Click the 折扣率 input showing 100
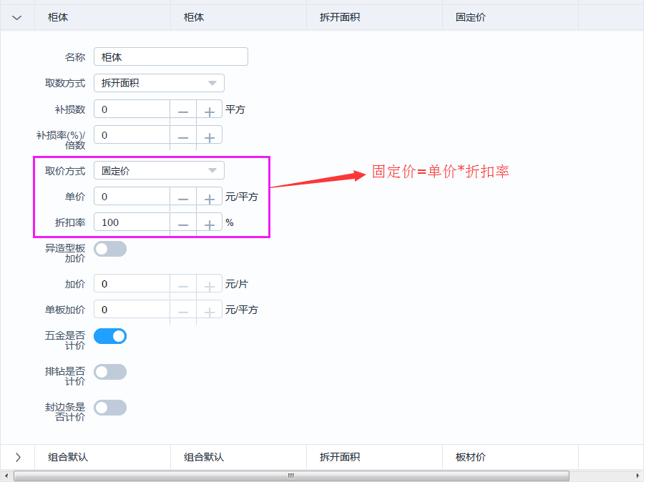646x482 pixels. 132,222
